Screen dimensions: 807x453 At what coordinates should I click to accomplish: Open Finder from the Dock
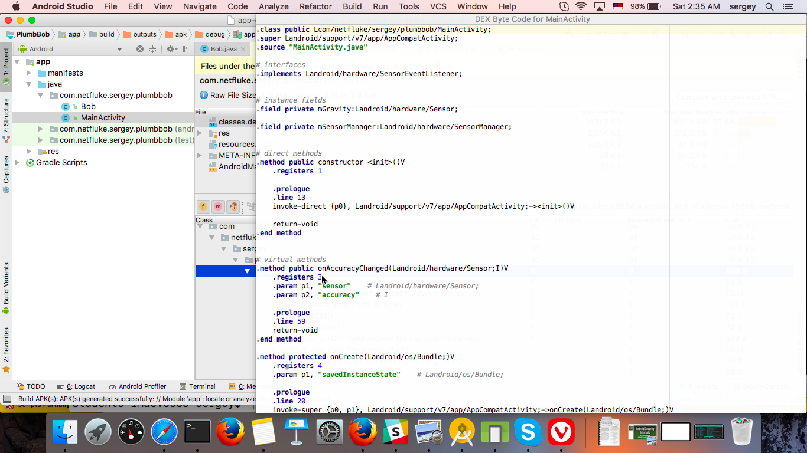click(65, 432)
